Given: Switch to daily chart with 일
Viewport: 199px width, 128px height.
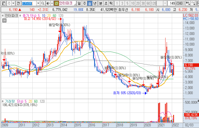Looking at the screenshot, I should 79,3.
